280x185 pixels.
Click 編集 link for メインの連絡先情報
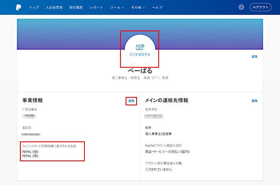tap(254, 101)
